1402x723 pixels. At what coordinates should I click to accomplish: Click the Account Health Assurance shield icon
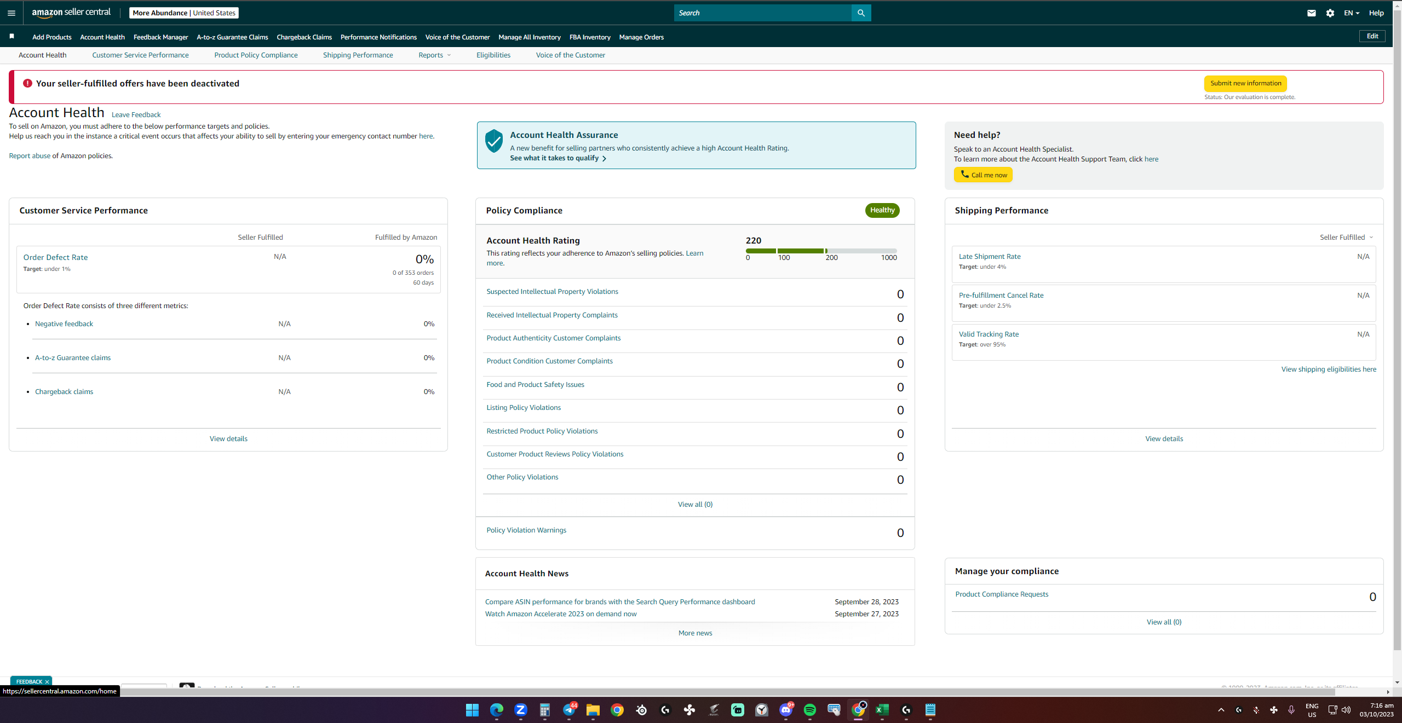[494, 141]
